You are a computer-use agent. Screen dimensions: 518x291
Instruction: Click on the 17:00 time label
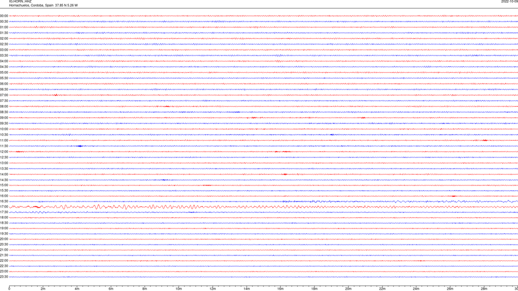point(4,207)
